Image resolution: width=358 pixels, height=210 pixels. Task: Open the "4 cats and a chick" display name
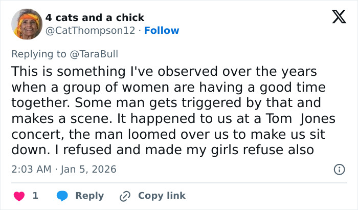coord(95,18)
